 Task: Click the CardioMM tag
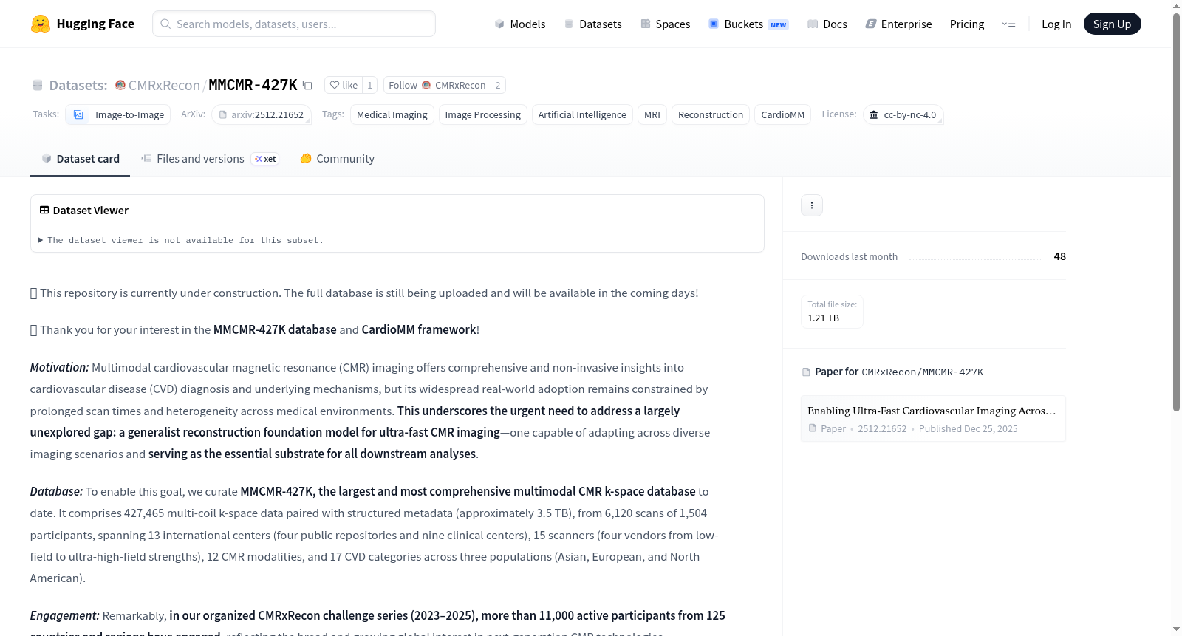[x=783, y=114]
